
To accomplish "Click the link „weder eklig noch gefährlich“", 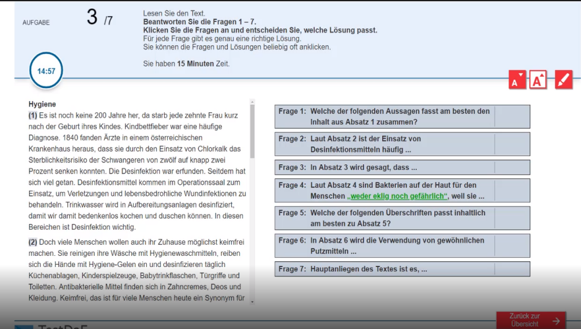I will tap(398, 196).
